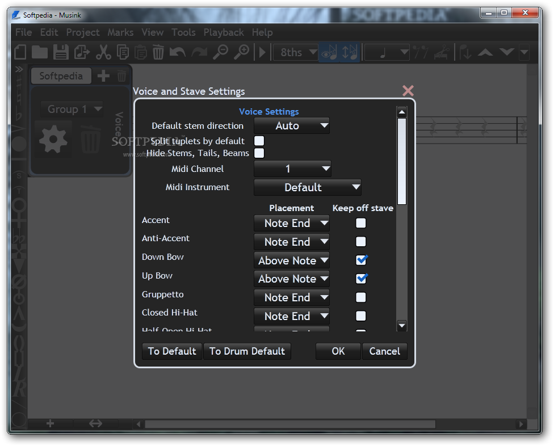
Task: Enable Keep off stave for Gruppetto
Action: [361, 297]
